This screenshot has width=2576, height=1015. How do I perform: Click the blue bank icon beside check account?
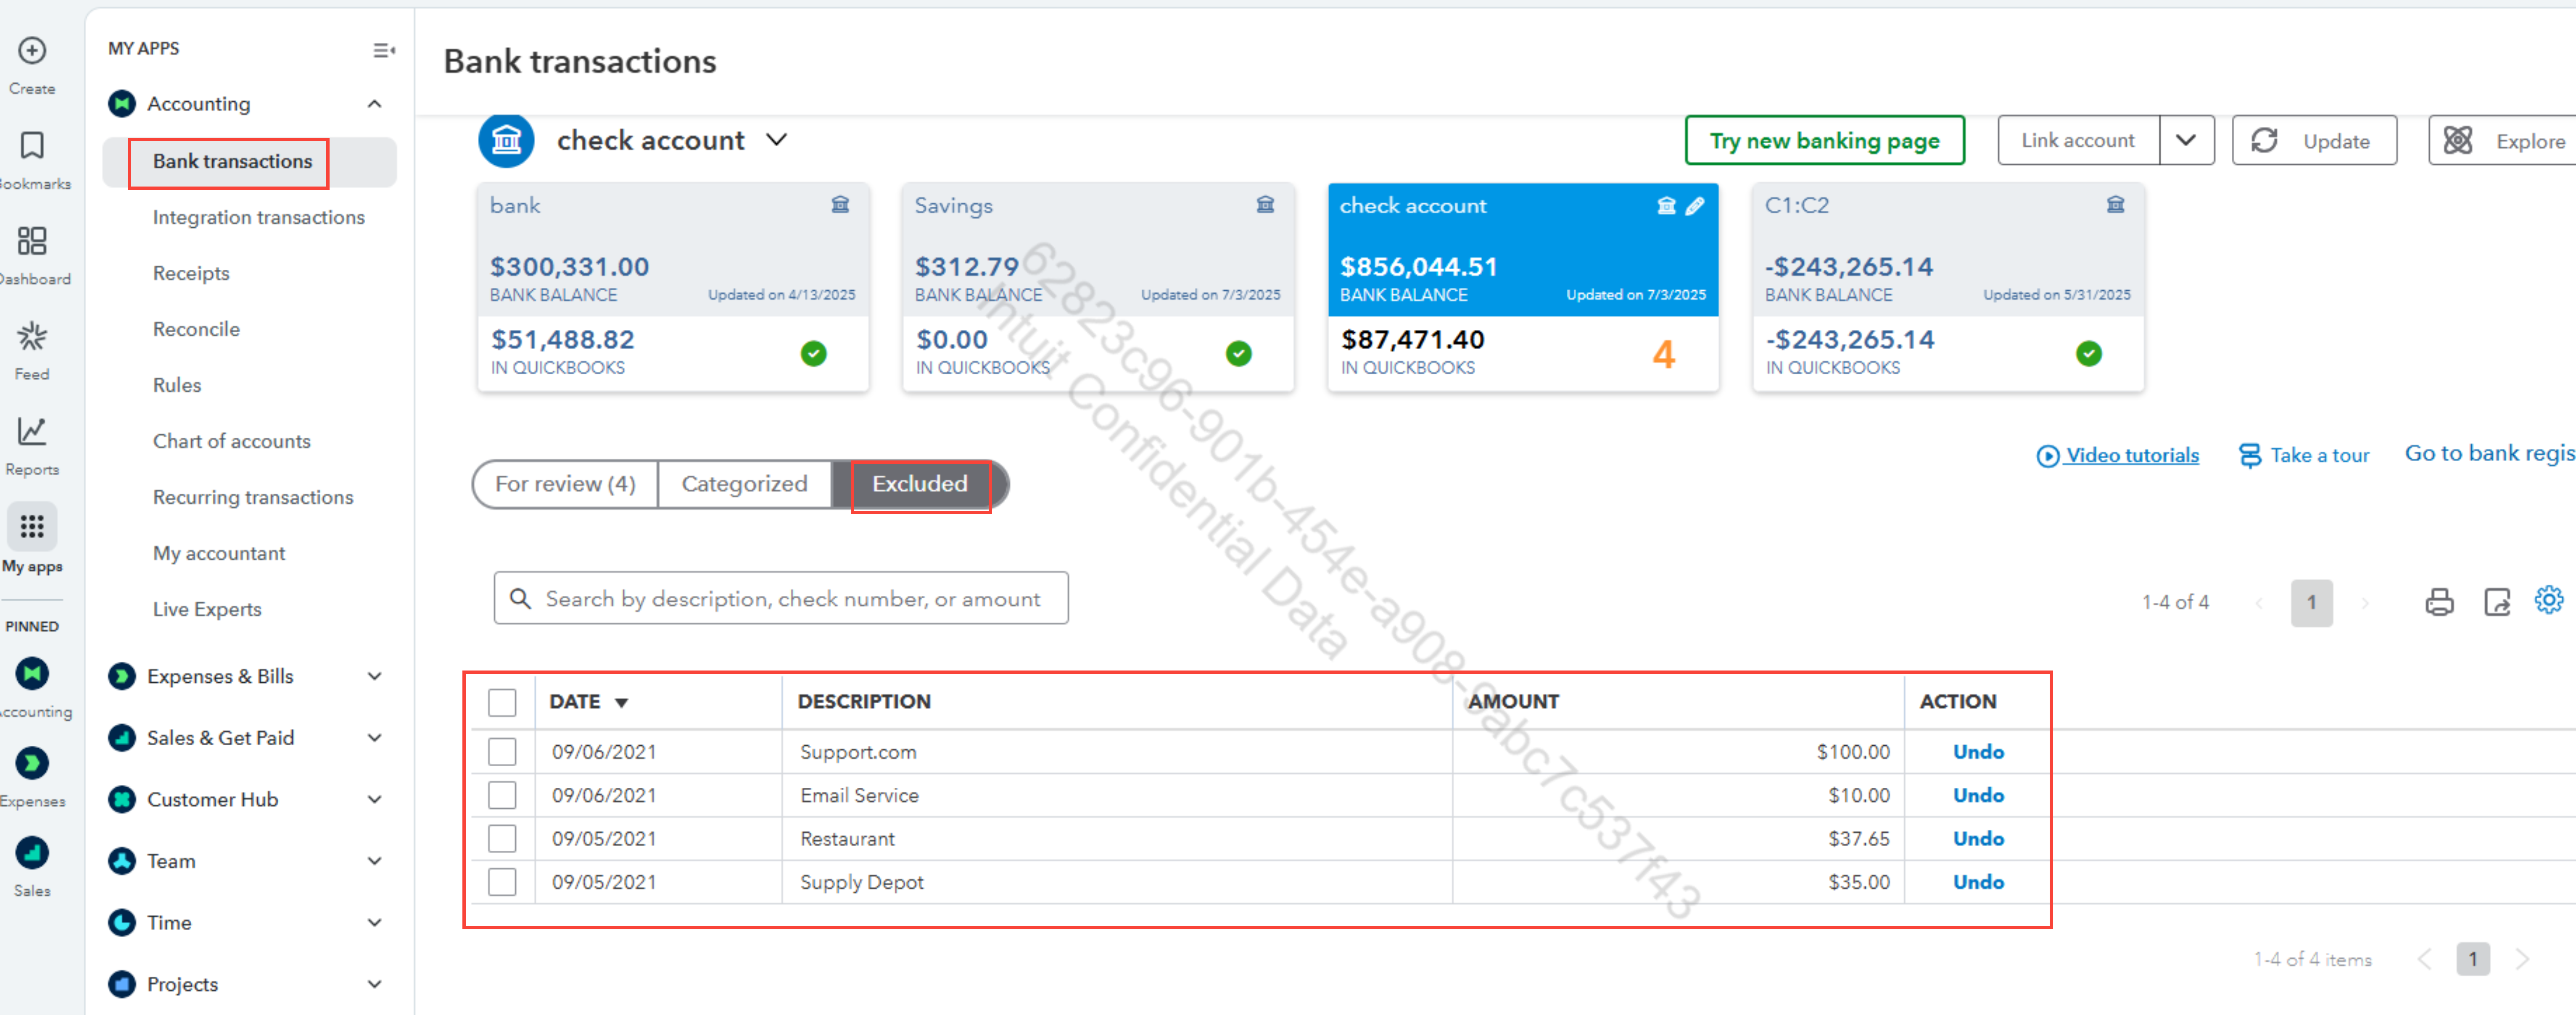tap(506, 141)
